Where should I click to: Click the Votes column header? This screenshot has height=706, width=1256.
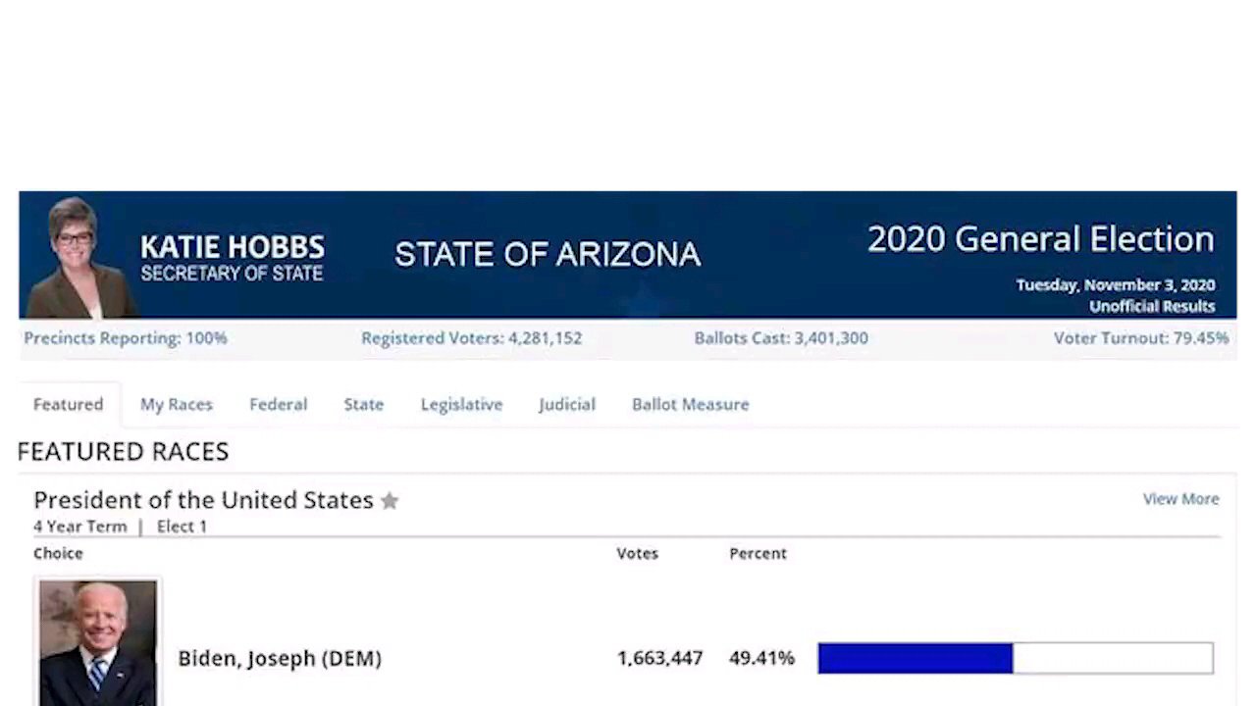637,553
